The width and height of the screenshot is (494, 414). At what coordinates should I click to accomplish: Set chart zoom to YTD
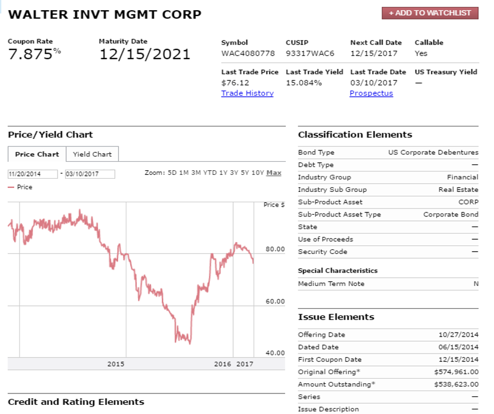tap(210, 173)
